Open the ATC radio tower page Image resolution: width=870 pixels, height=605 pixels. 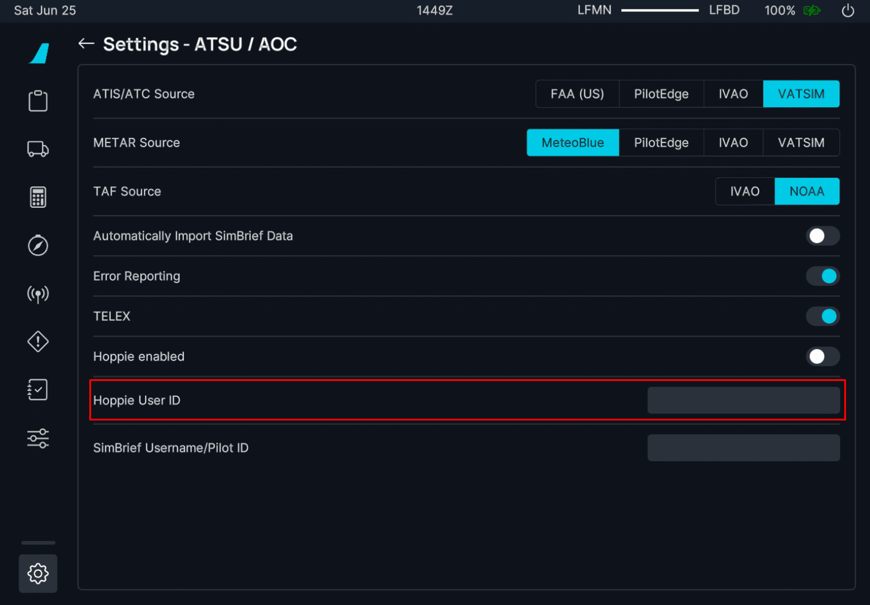coord(38,294)
